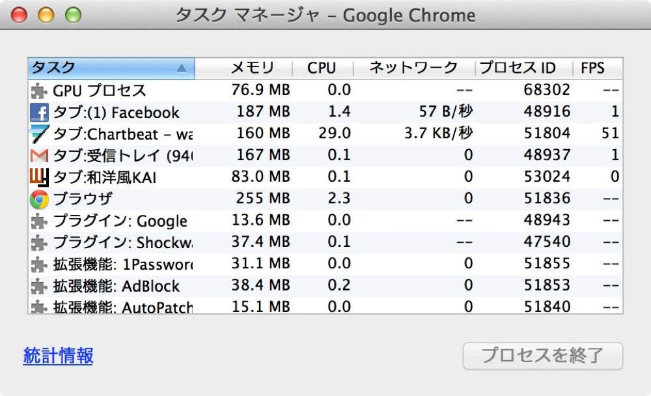Sort the table by プロセス ID column

click(518, 68)
